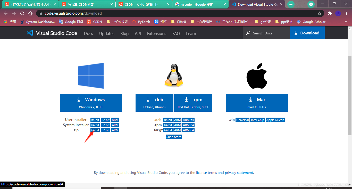Image resolution: width=352 pixels, height=189 pixels.
Task: Open the Google 翻译 bookmark
Action: 71,22
